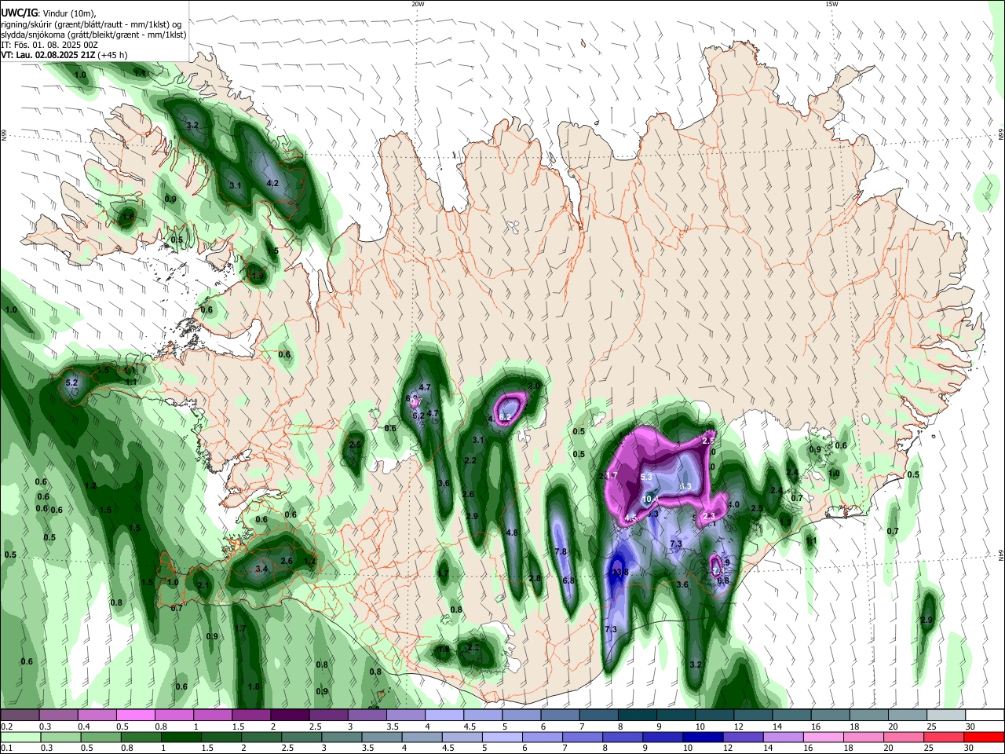Select the 64N latitude label on right edge
The height and width of the screenshot is (754, 1005).
(1001, 555)
